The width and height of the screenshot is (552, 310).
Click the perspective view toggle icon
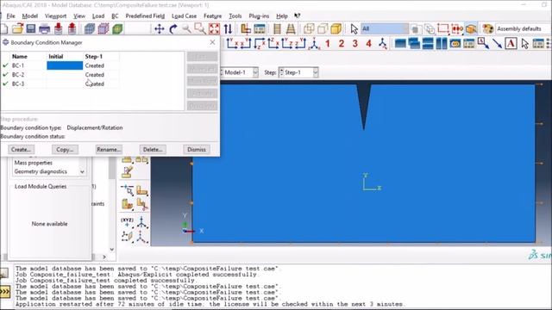(291, 28)
